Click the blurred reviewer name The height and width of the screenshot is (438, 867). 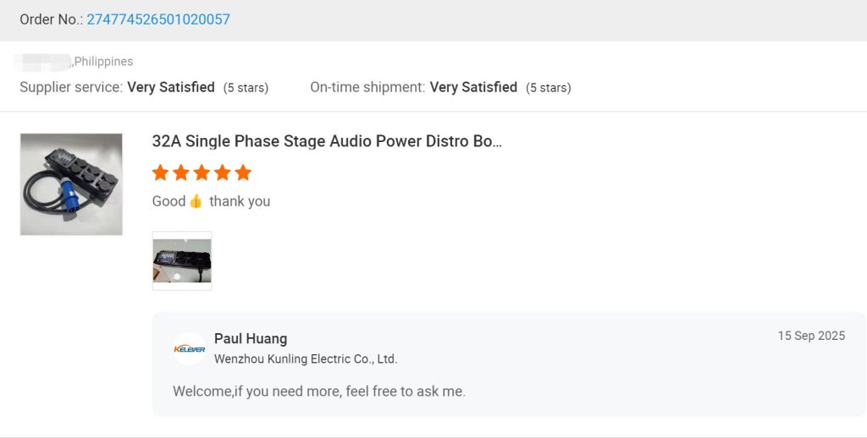coord(42,62)
